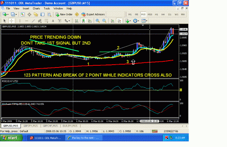The height and width of the screenshot is (147, 227).
Task: Switch chart to Line Chart icon
Action: (x=90, y=21)
